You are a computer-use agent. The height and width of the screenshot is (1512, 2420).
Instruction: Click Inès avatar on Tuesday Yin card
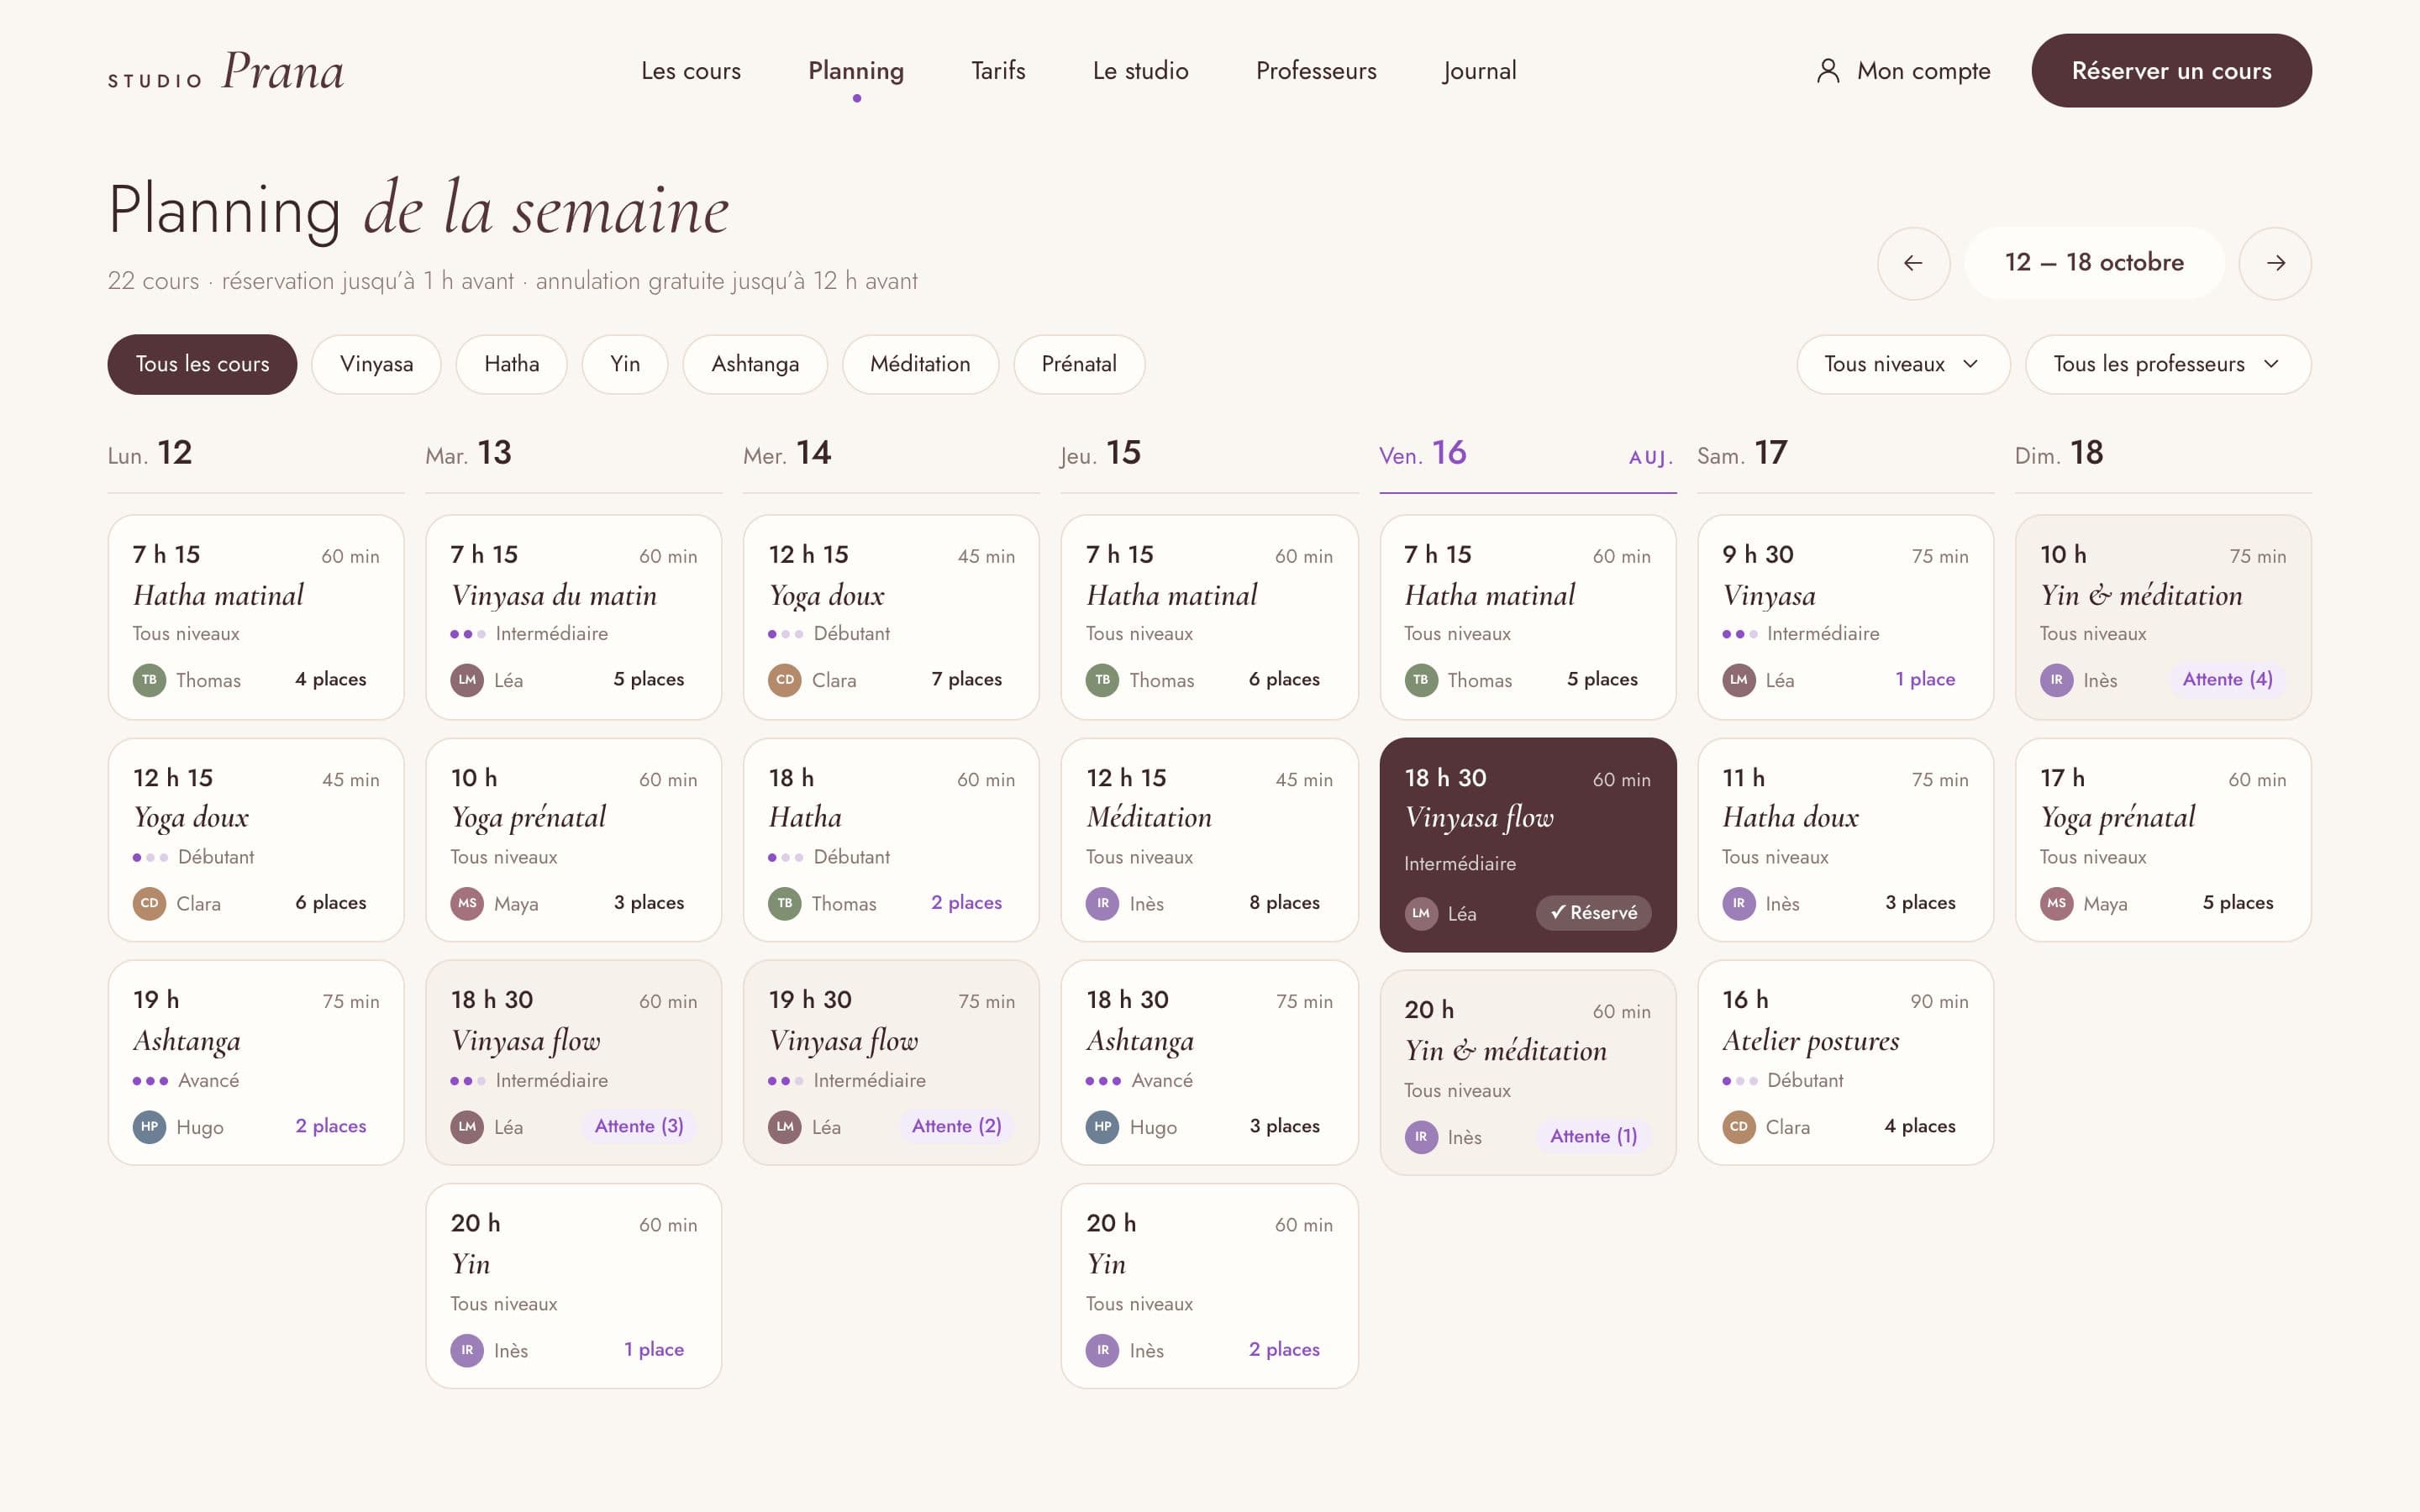click(x=467, y=1350)
